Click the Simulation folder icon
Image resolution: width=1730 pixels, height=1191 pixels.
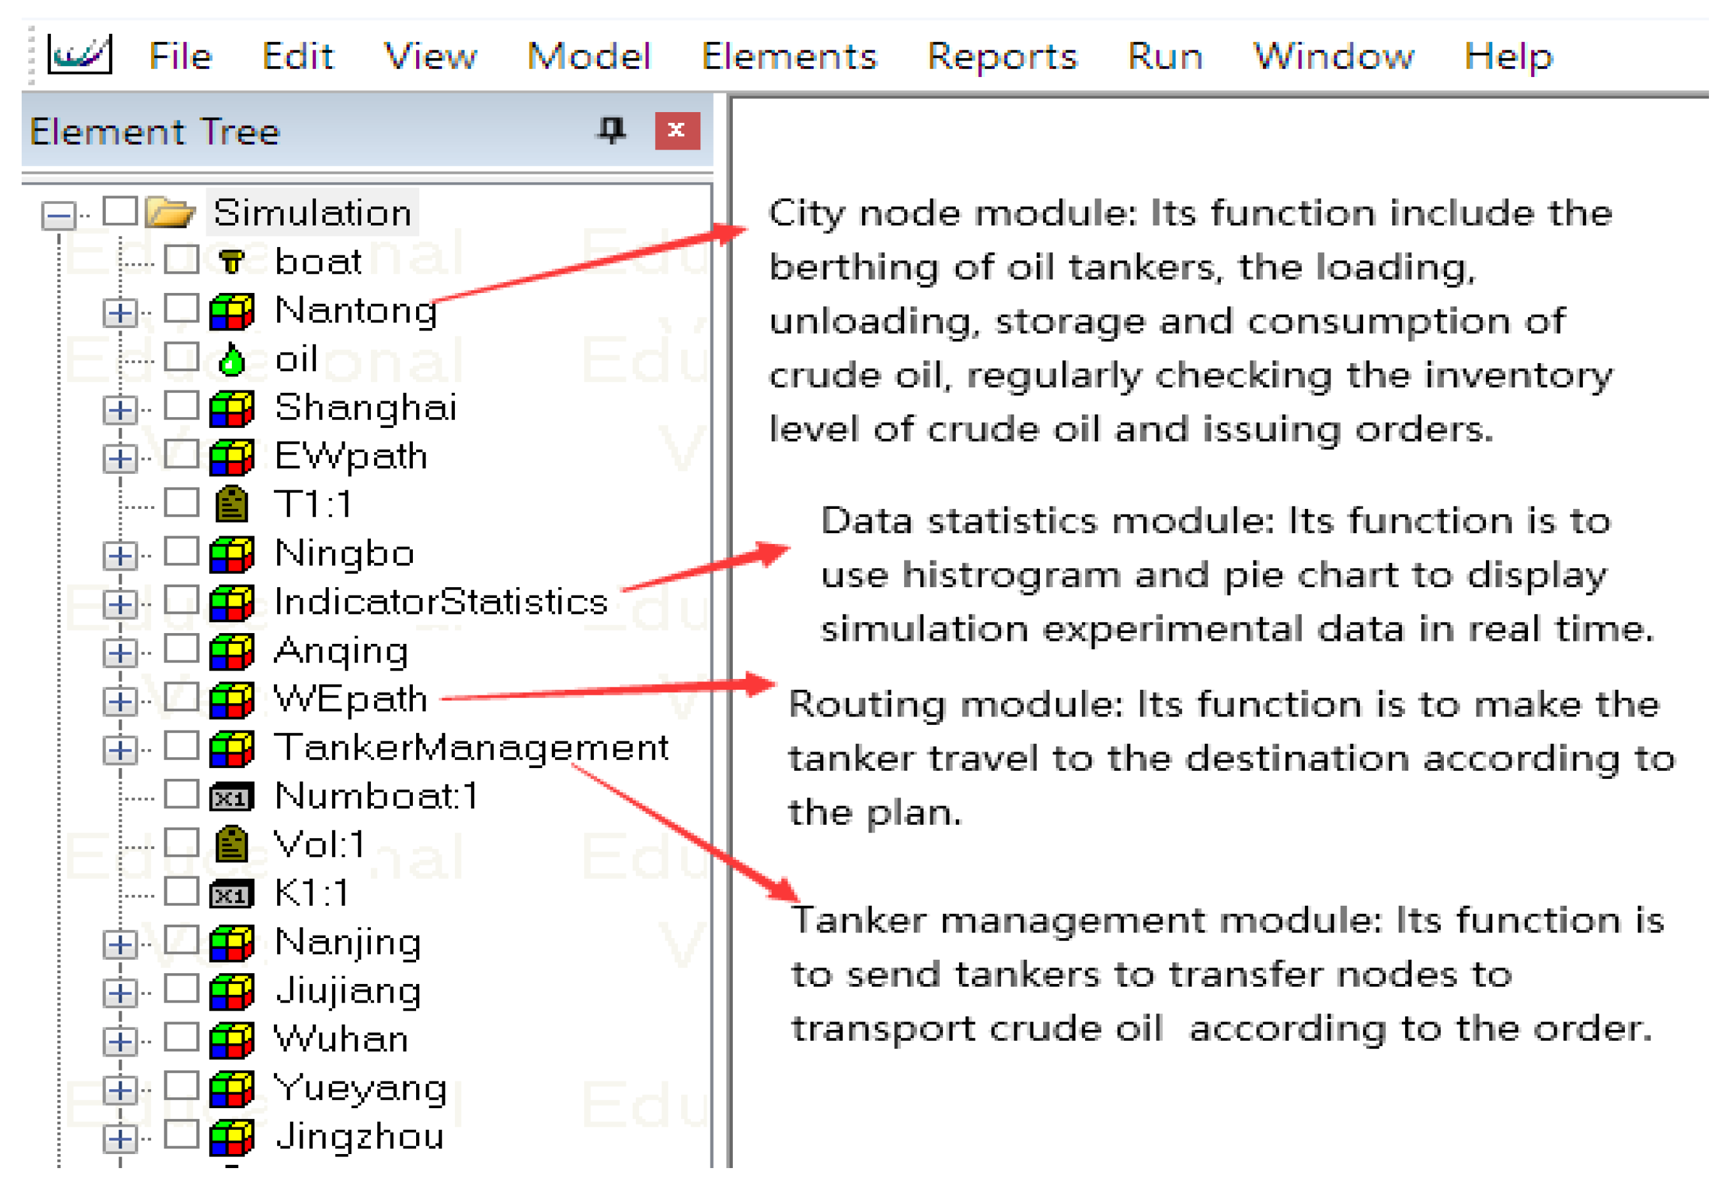click(x=170, y=213)
